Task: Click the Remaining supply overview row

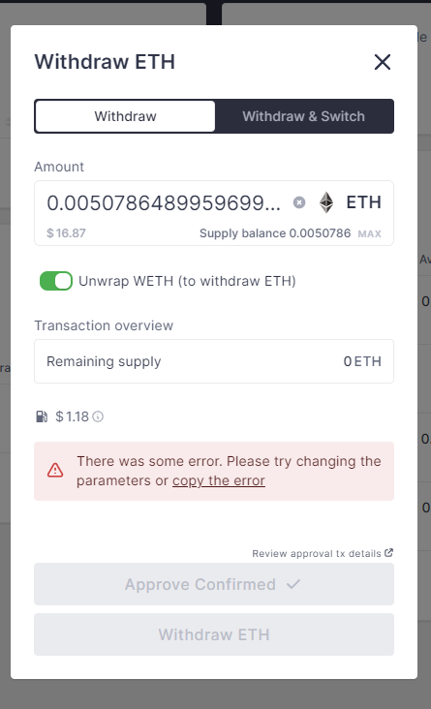Action: click(x=214, y=361)
